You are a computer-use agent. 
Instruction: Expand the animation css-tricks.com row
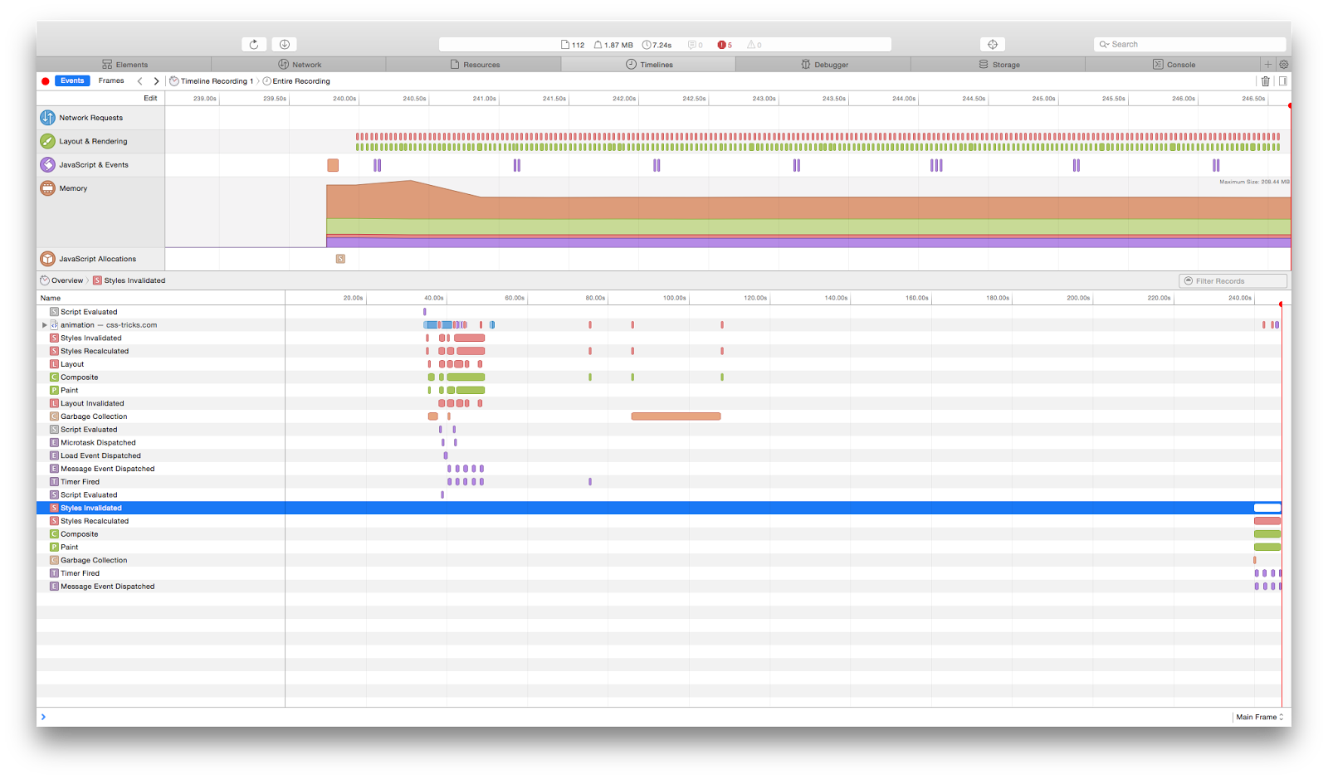point(45,325)
